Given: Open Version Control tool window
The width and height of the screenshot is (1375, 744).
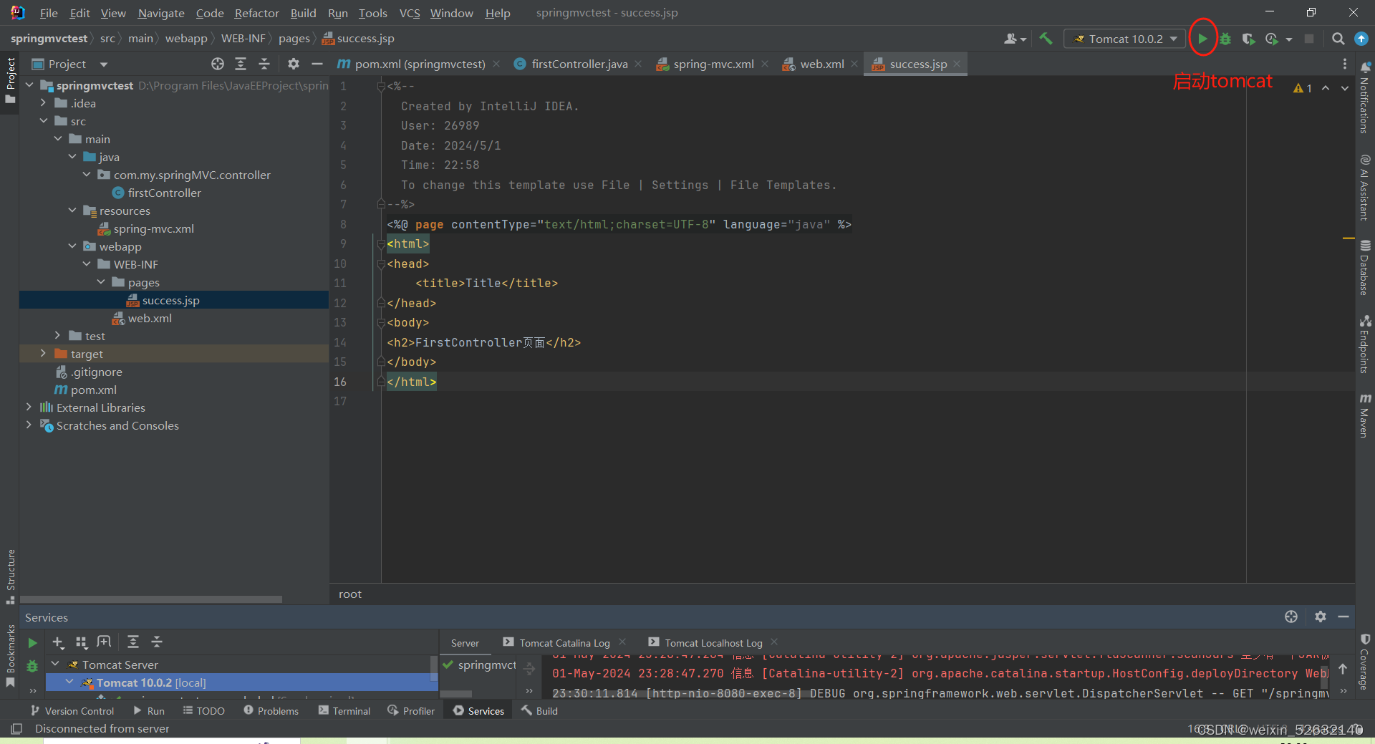Looking at the screenshot, I should pyautogui.click(x=72, y=711).
